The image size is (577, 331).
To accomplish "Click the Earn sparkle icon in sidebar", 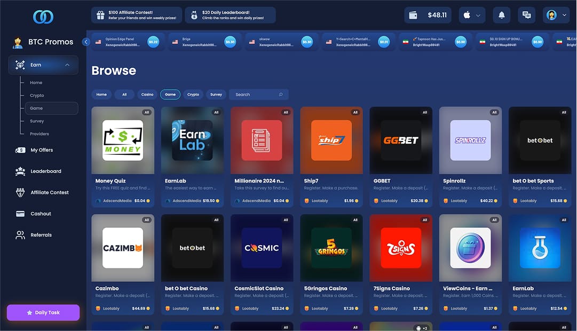I will click(x=20, y=65).
